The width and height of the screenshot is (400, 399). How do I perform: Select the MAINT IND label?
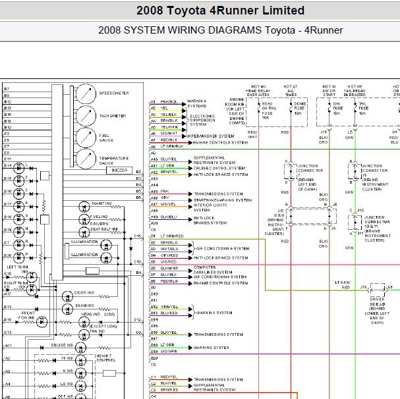pyautogui.click(x=101, y=203)
